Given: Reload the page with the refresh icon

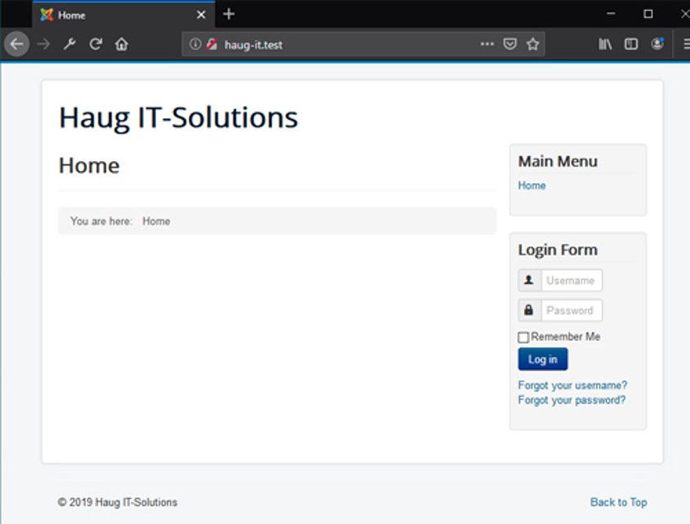Looking at the screenshot, I should coord(96,44).
